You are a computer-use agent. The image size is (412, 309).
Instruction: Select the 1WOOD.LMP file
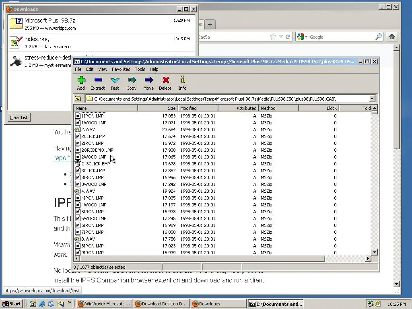[94, 123]
